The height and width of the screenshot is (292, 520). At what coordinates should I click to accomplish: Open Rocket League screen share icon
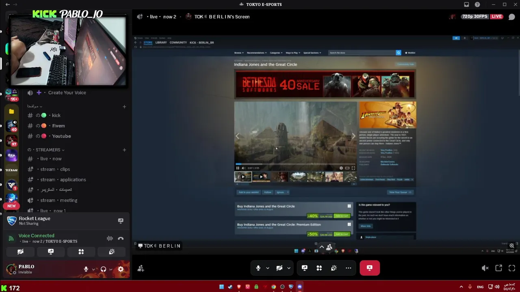tap(121, 221)
